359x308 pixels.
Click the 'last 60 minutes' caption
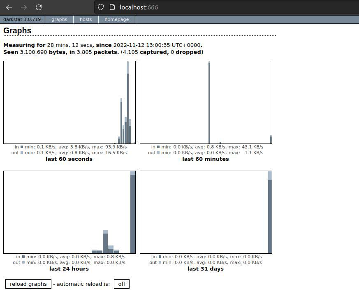[206, 159]
